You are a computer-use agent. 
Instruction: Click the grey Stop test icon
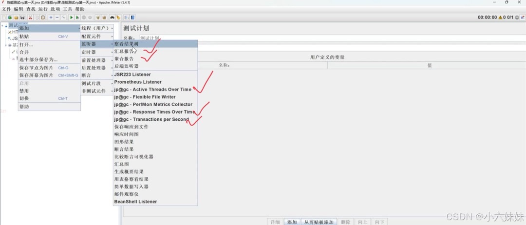tap(84, 17)
